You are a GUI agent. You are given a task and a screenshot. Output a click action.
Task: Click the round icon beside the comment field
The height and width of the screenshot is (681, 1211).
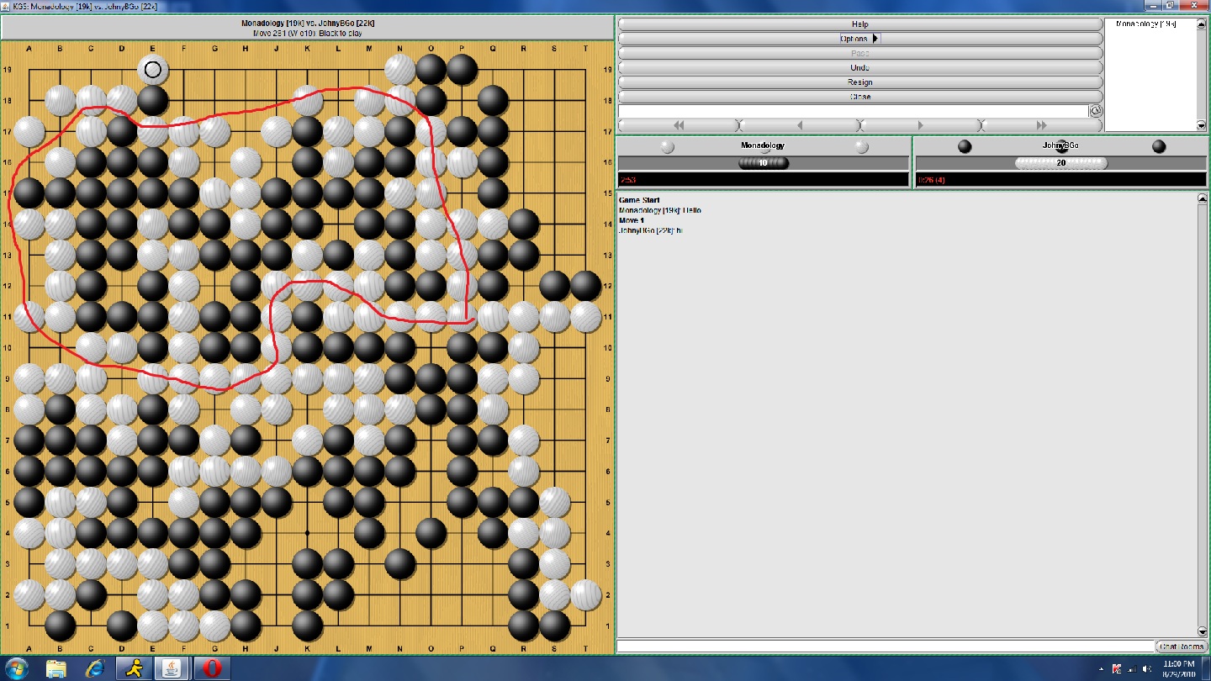pos(1096,111)
